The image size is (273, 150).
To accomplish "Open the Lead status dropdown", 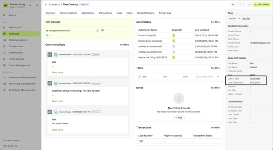I will click(84, 4).
